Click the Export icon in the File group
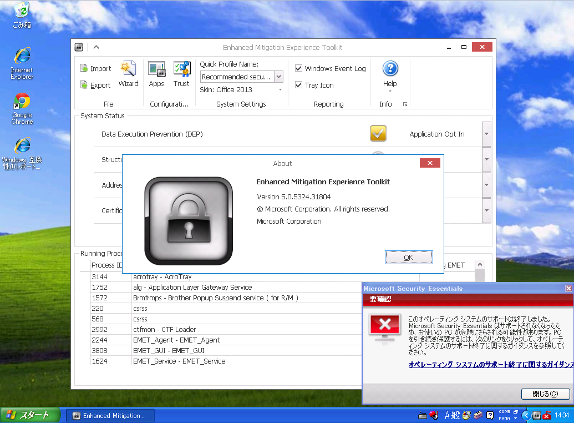This screenshot has height=423, width=574. [x=83, y=85]
